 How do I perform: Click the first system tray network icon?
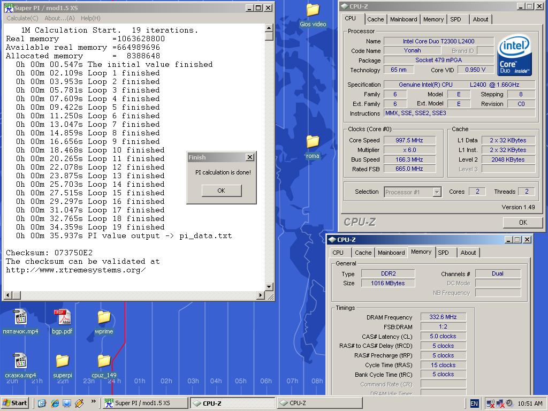pos(491,404)
